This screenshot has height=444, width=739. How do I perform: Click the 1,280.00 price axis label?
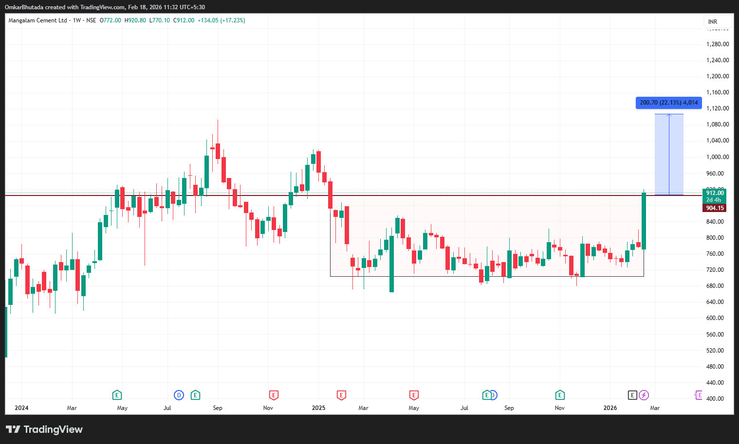(x=718, y=44)
